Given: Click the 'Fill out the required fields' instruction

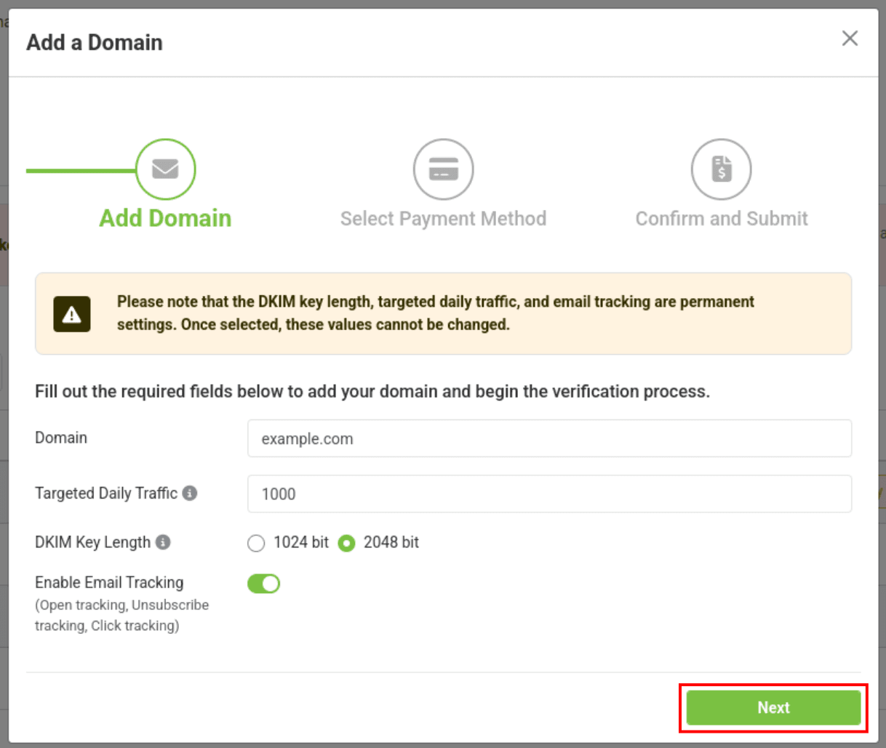Looking at the screenshot, I should coord(372,392).
